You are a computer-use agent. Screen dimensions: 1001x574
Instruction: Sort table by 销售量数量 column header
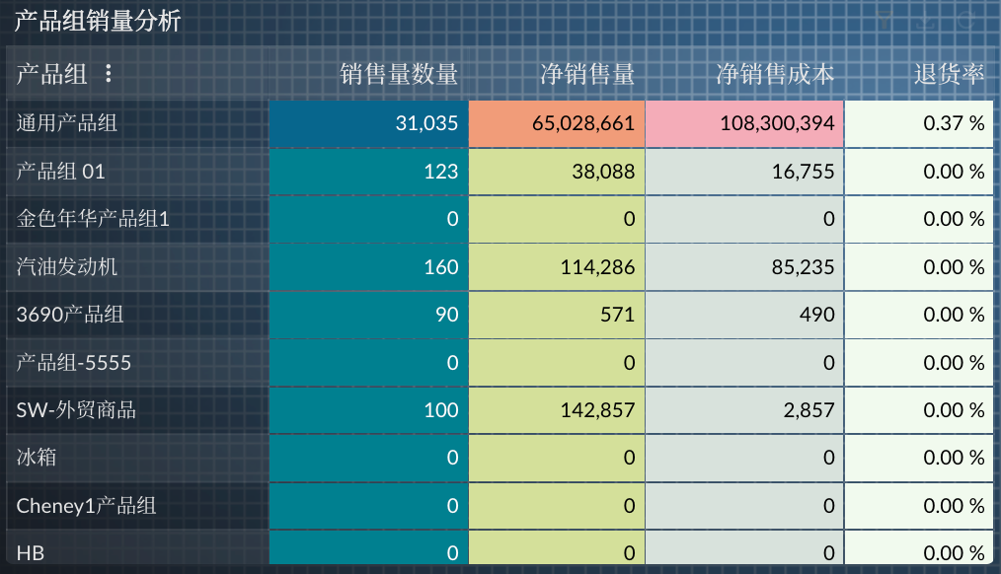tap(399, 73)
